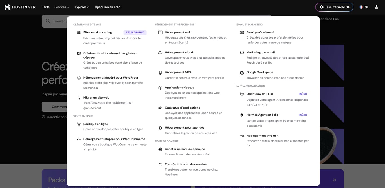Open Hébergement infogéré pour WooCommerce link
The image size is (385, 188).
pyautogui.click(x=114, y=139)
